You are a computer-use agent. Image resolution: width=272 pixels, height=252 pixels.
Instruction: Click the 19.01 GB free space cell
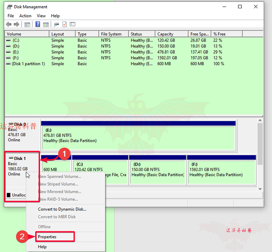pyautogui.click(x=198, y=46)
